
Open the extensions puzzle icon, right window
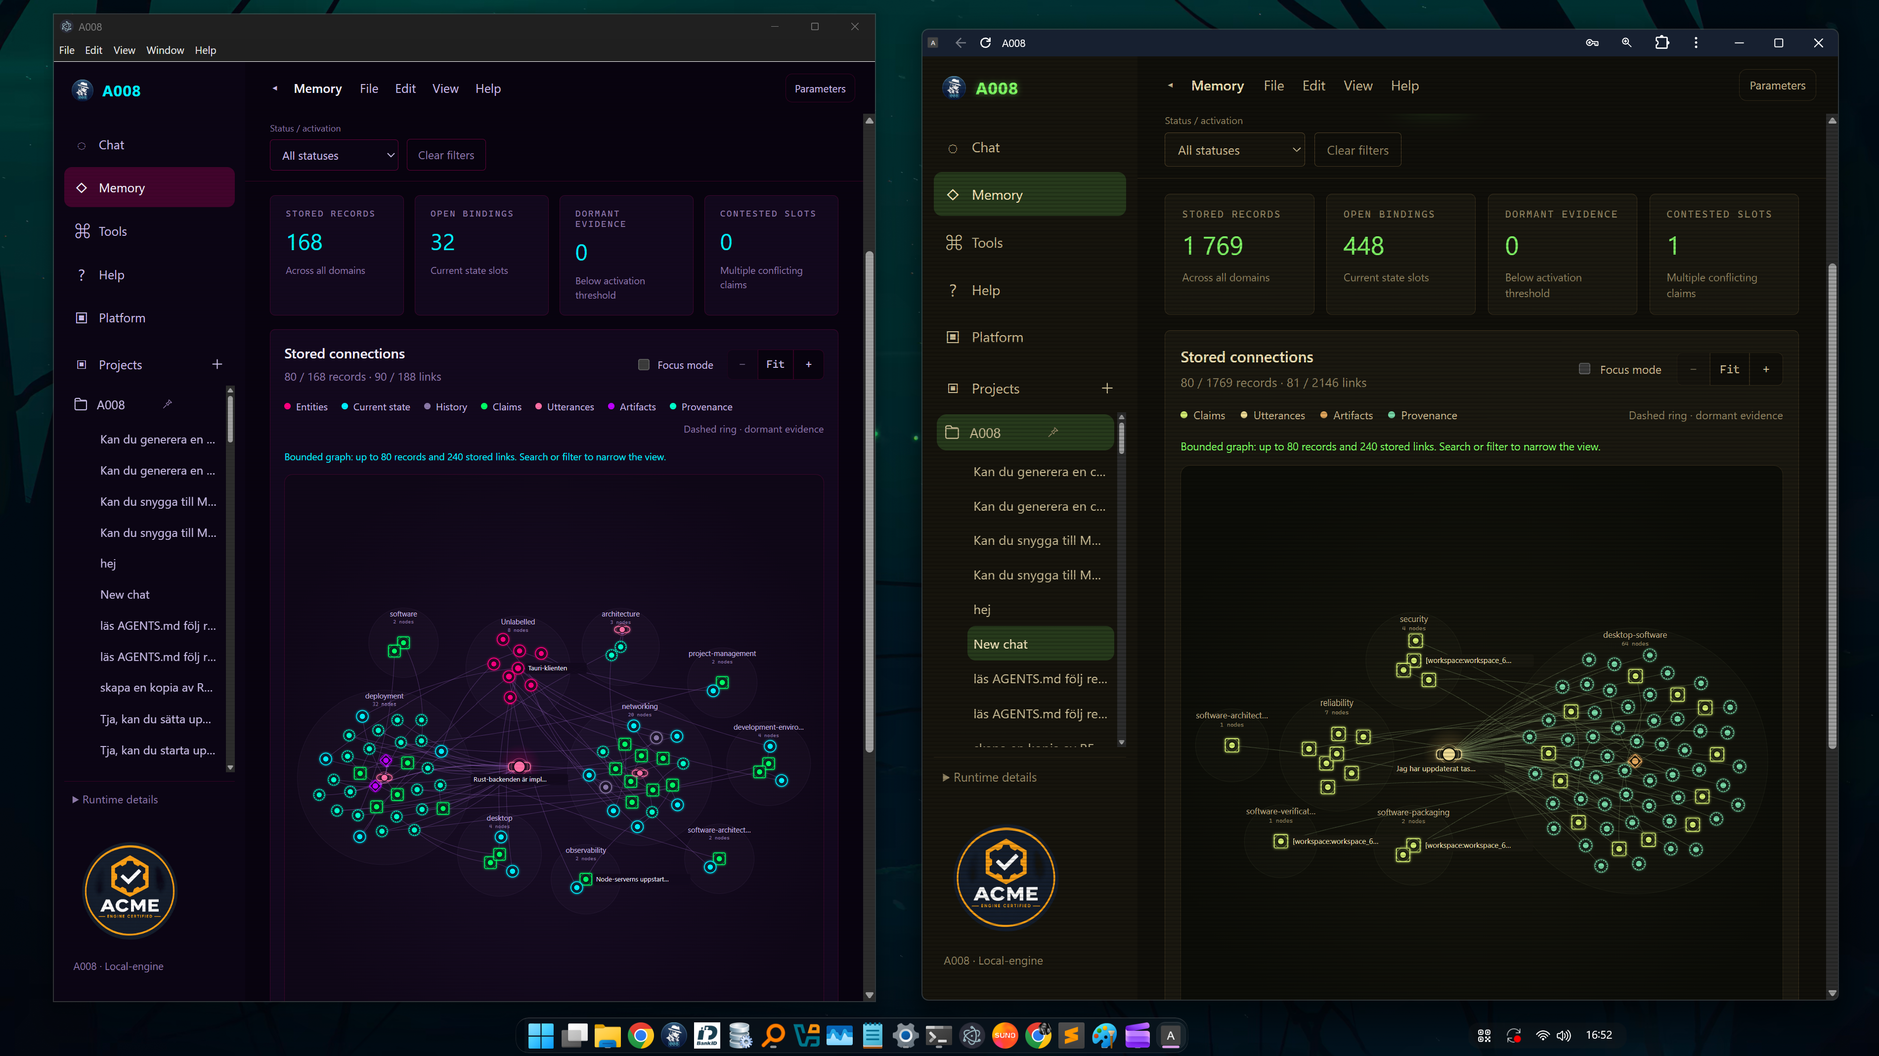[1661, 43]
